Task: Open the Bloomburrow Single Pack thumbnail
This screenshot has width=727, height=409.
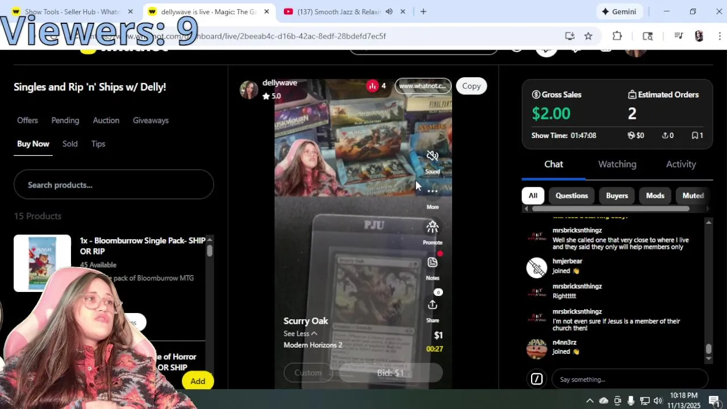Action: 43,263
